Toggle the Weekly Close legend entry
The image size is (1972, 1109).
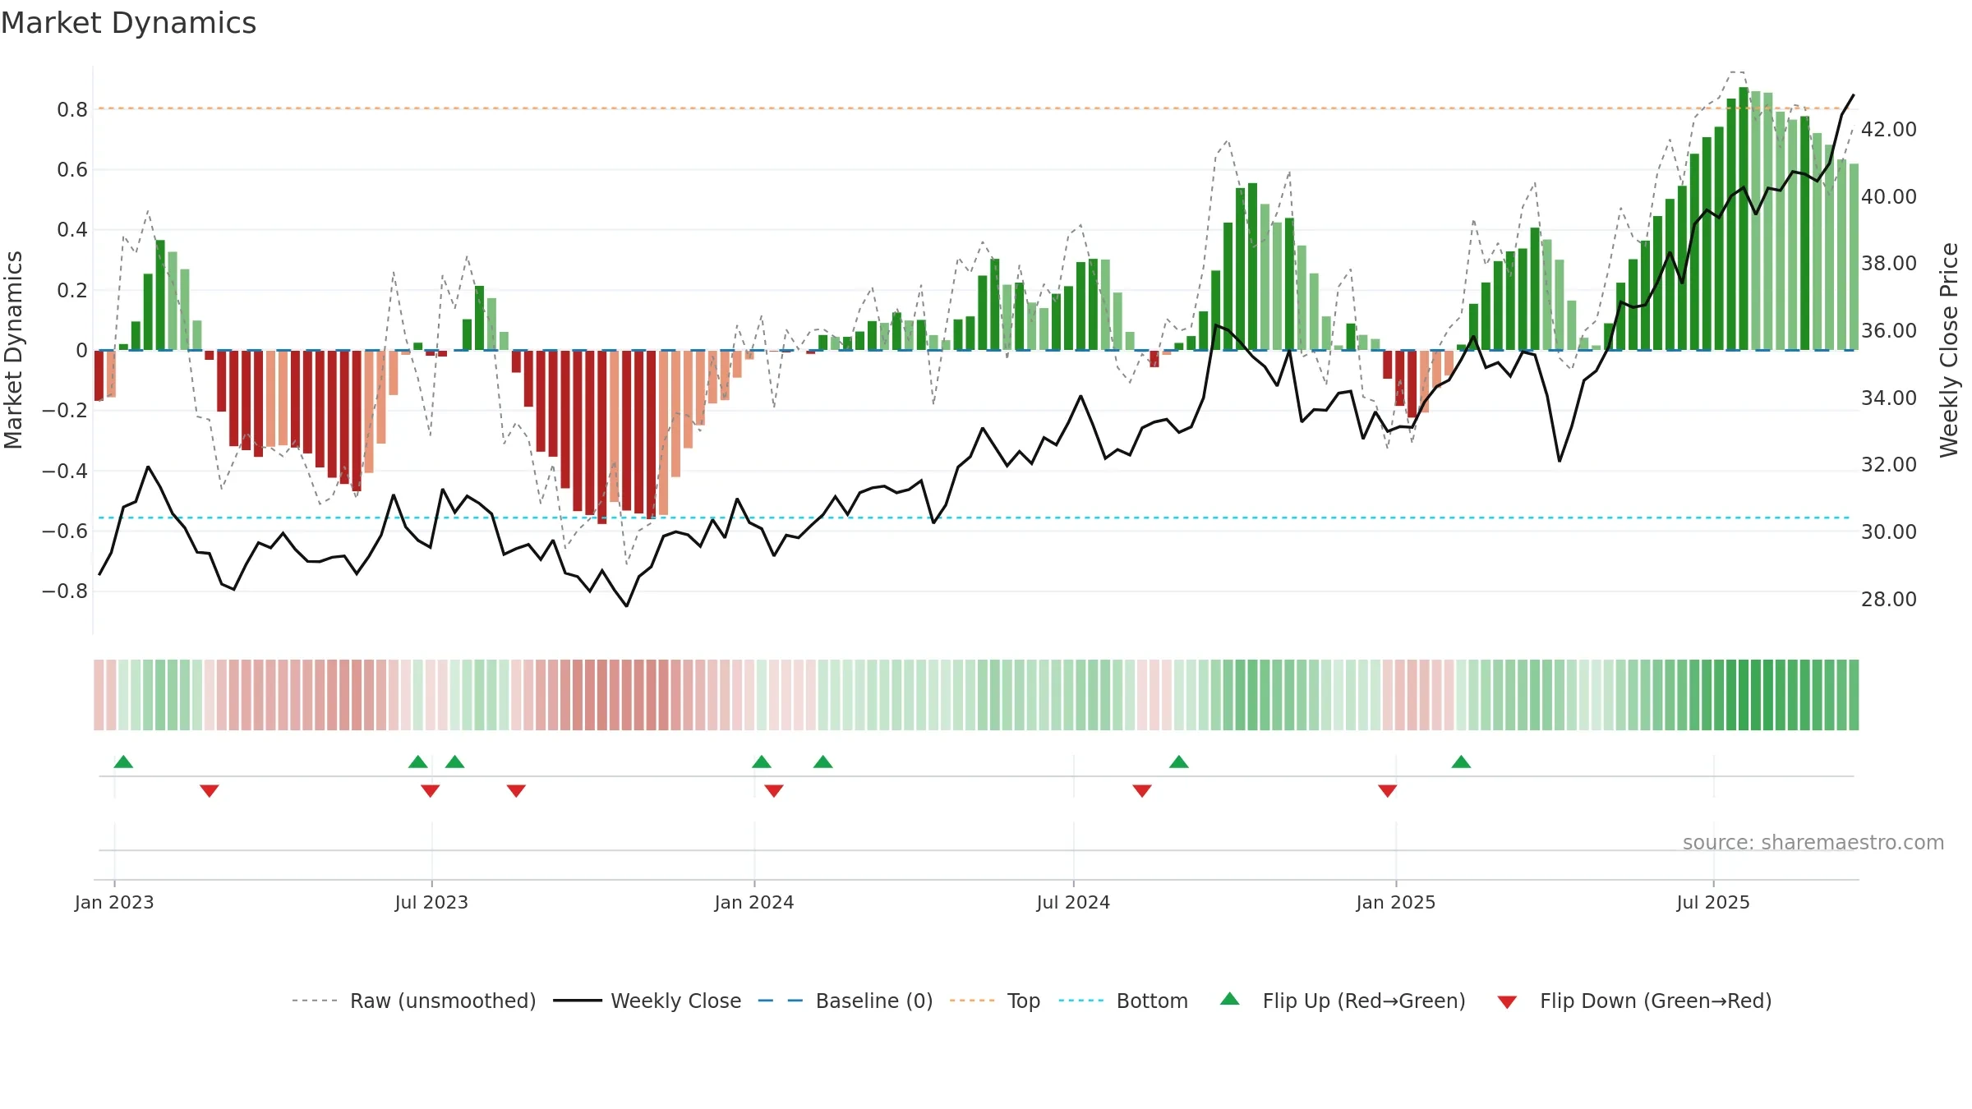pyautogui.click(x=647, y=1001)
